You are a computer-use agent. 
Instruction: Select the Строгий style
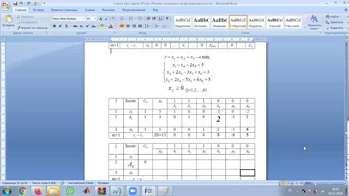pyautogui.click(x=275, y=22)
